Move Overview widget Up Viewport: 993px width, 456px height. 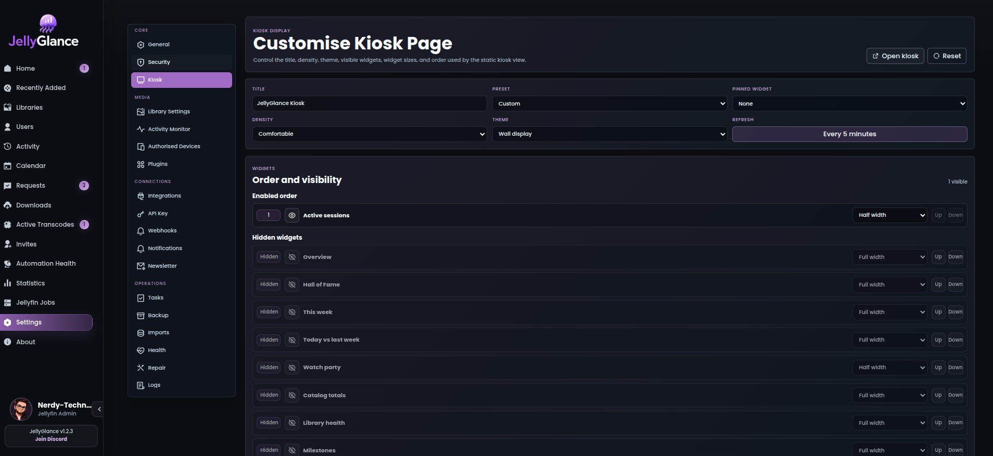coord(938,257)
